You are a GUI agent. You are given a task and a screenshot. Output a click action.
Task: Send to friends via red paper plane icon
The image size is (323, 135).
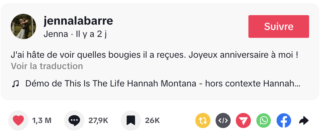click(243, 120)
